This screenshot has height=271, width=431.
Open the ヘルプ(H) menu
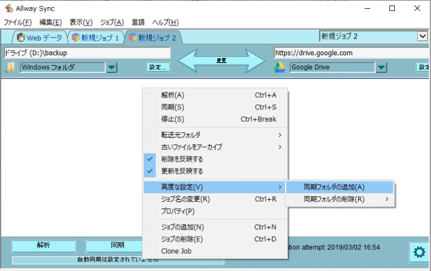(165, 22)
